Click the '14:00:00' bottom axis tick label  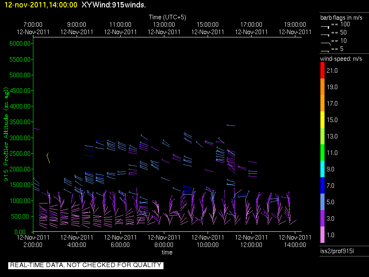pos(295,245)
